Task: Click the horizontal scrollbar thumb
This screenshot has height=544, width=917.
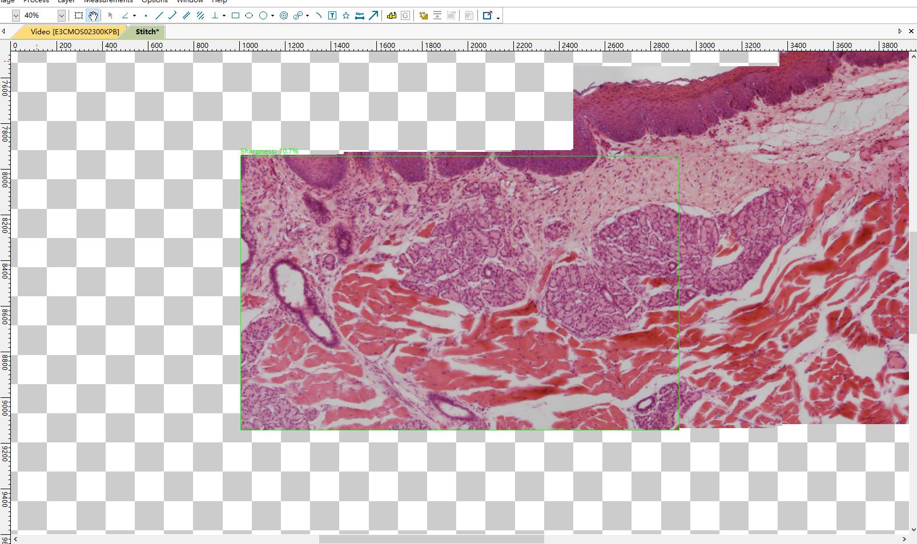Action: coord(431,539)
